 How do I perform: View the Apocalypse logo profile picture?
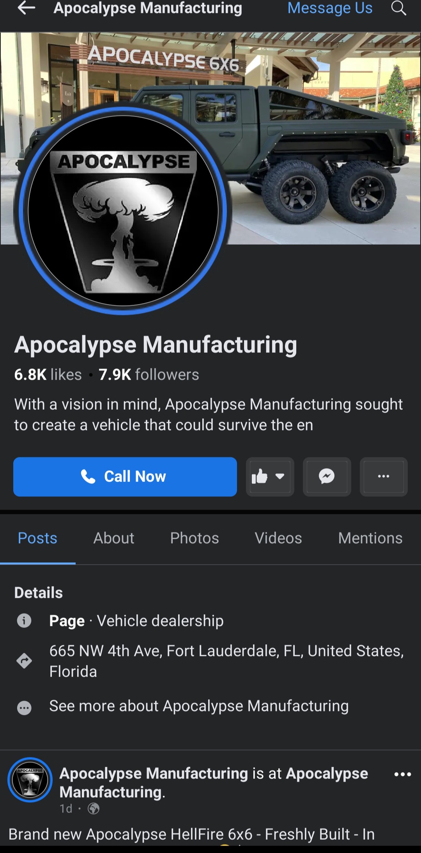[x=123, y=211]
